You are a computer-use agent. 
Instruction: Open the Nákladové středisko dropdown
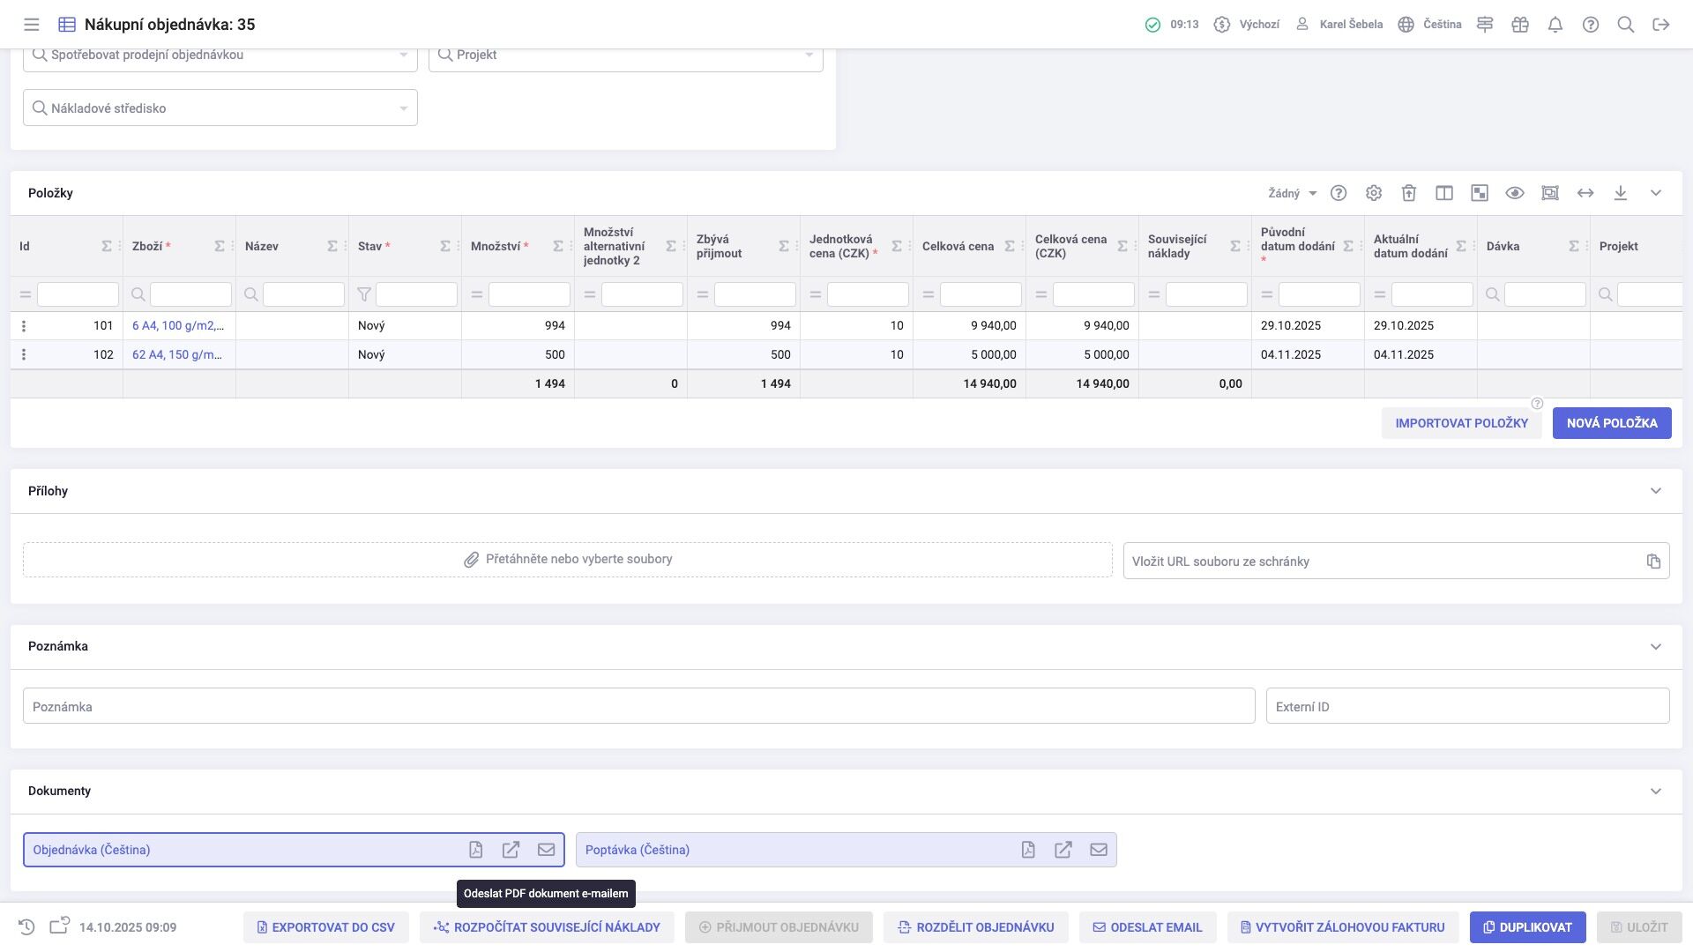pos(403,108)
